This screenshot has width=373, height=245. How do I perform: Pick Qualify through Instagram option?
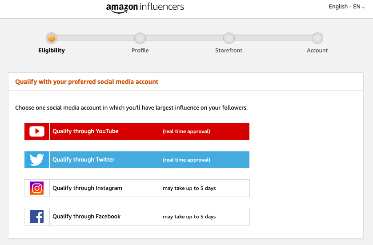[149, 188]
